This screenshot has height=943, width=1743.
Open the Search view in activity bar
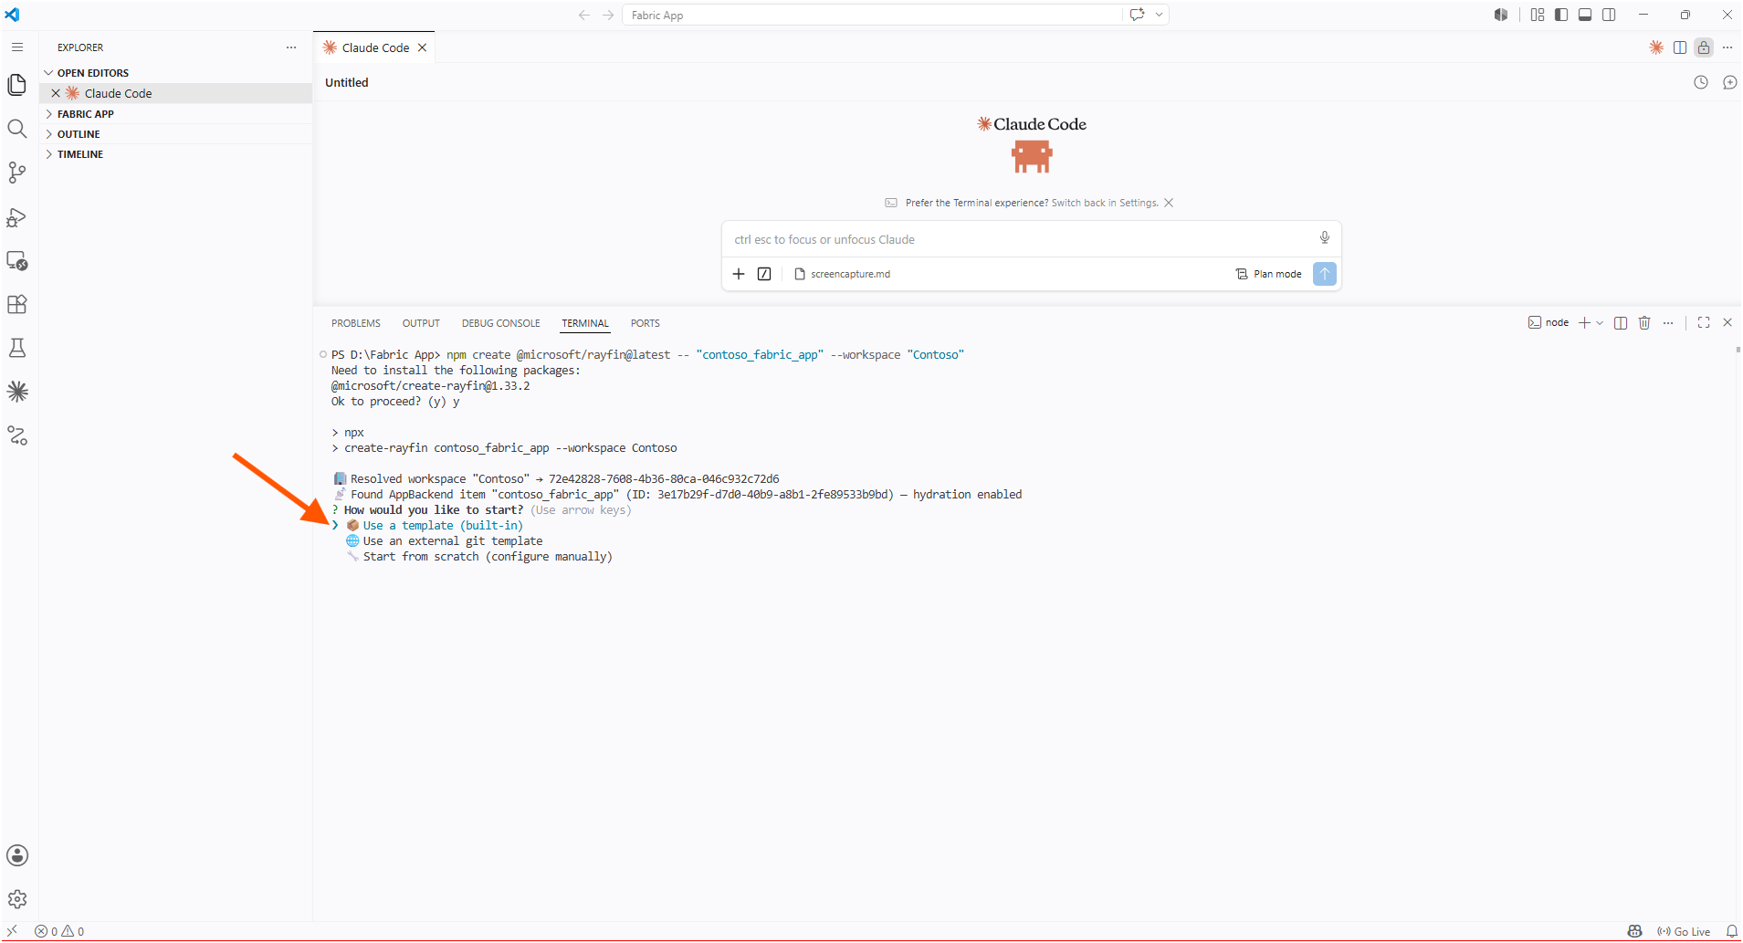pos(17,129)
